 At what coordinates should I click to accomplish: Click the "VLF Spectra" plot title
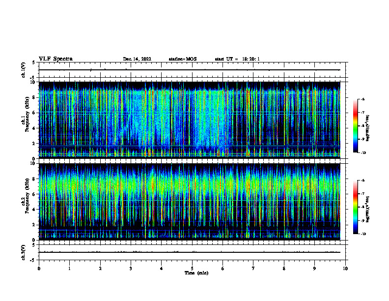pos(56,59)
